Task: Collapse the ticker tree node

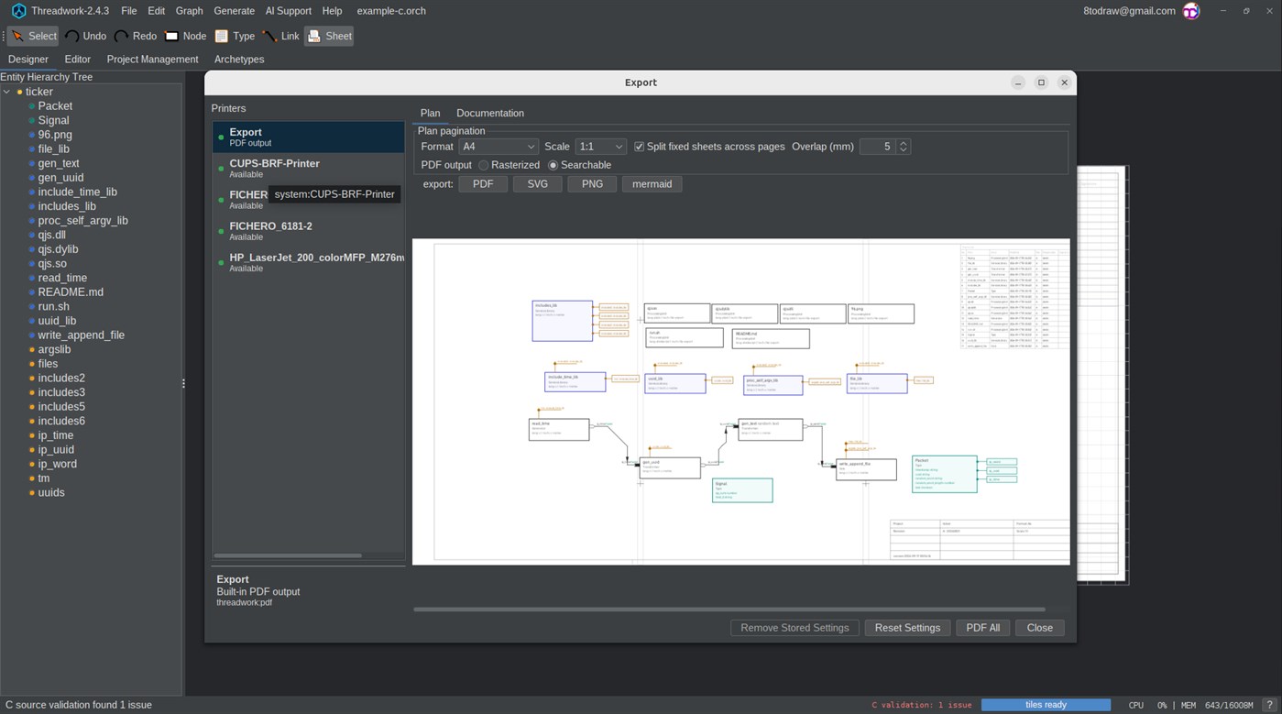Action: click(x=7, y=92)
